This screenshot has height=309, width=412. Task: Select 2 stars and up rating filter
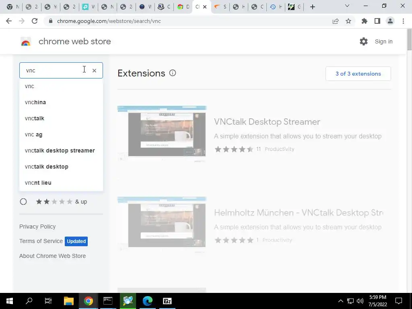coord(23,202)
